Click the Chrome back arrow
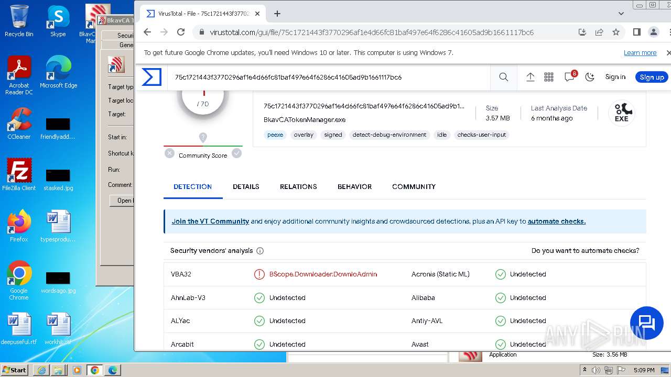The image size is (671, 377). pyautogui.click(x=147, y=32)
